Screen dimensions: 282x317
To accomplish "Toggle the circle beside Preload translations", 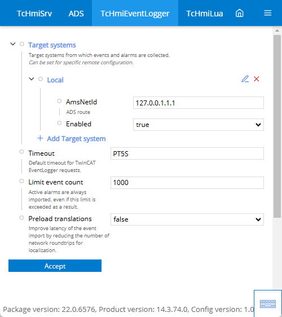I will pyautogui.click(x=21, y=218).
